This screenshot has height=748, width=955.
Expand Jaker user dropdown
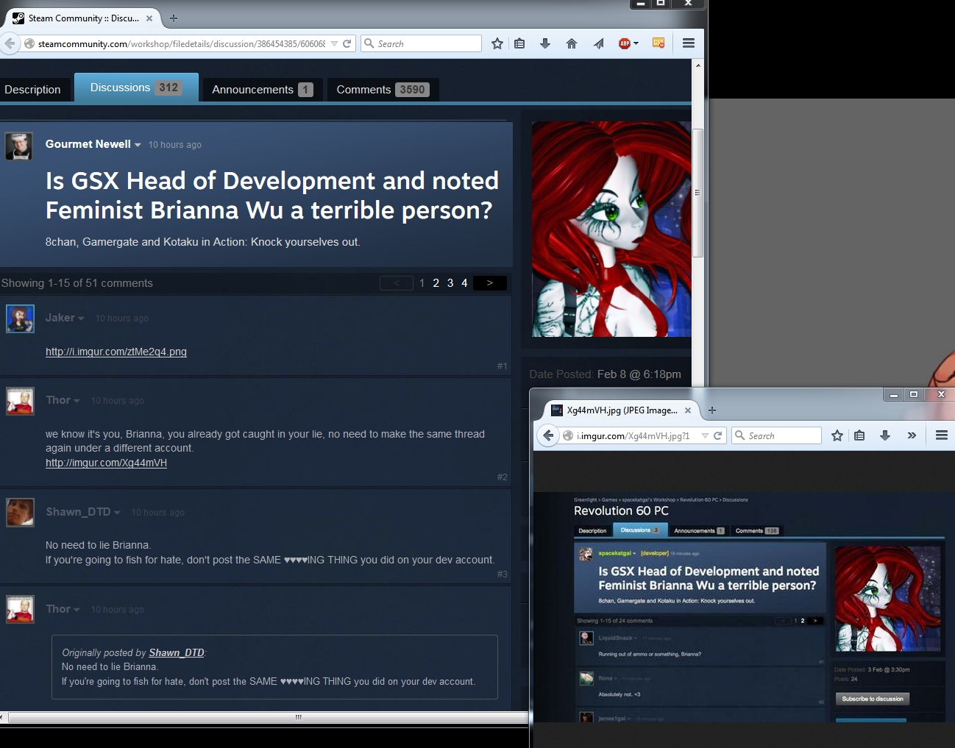tap(81, 318)
